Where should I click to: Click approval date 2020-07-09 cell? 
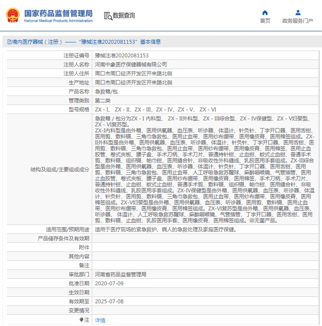click(x=205, y=284)
